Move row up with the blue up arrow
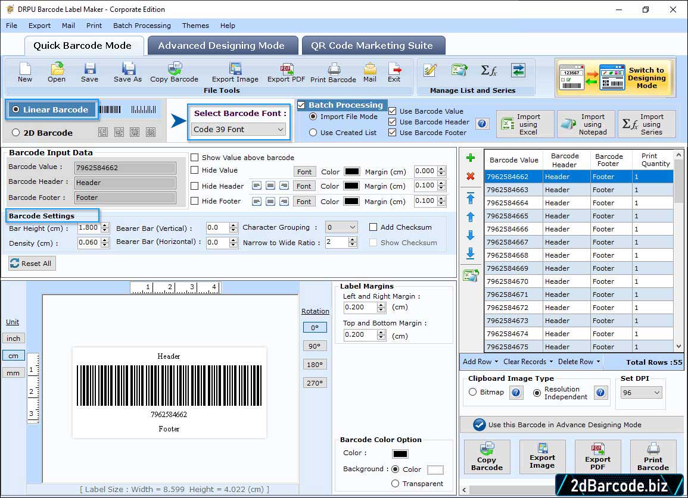This screenshot has width=688, height=498. [x=471, y=217]
